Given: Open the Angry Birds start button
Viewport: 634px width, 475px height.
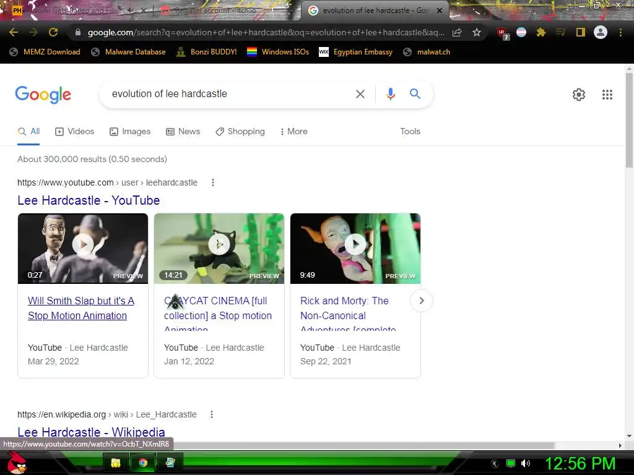Looking at the screenshot, I should coord(17,463).
